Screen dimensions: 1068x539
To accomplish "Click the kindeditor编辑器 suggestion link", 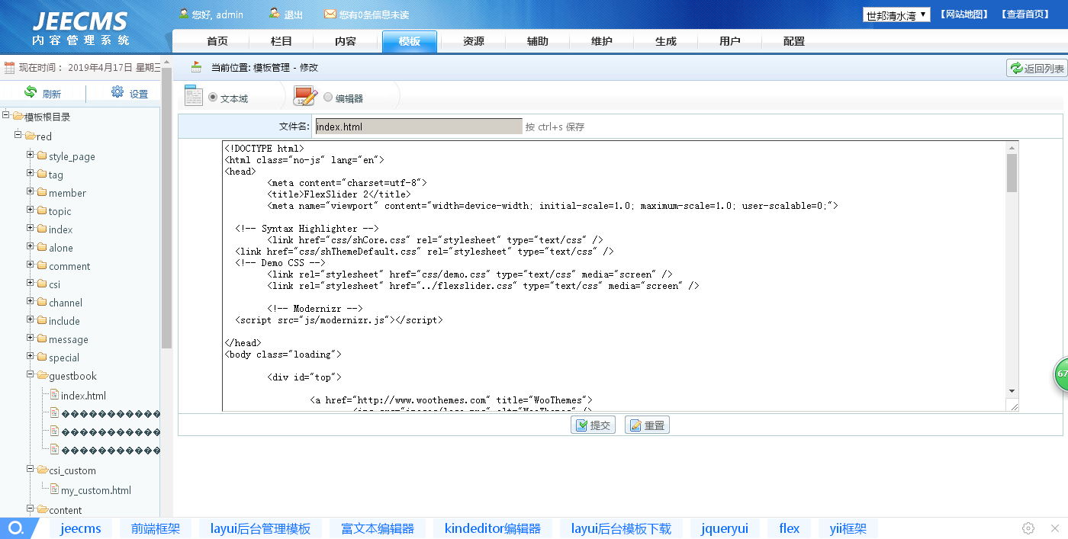I will point(493,528).
